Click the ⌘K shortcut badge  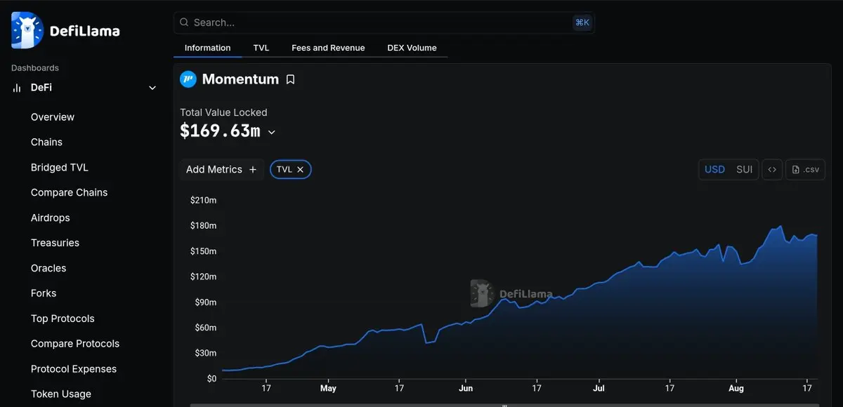point(582,22)
